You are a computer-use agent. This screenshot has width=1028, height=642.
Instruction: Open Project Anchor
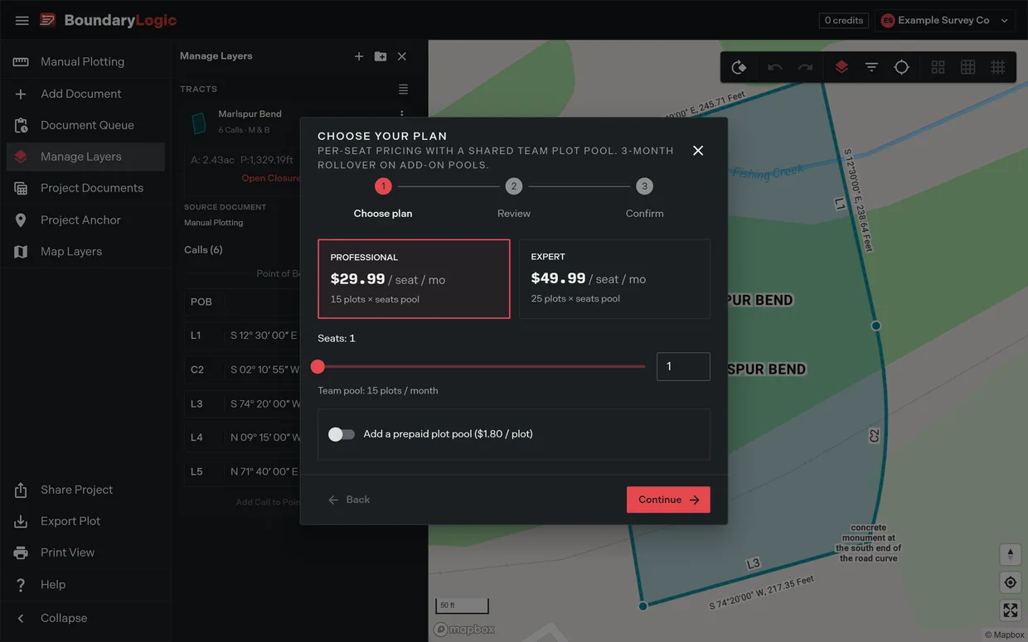[x=85, y=220]
